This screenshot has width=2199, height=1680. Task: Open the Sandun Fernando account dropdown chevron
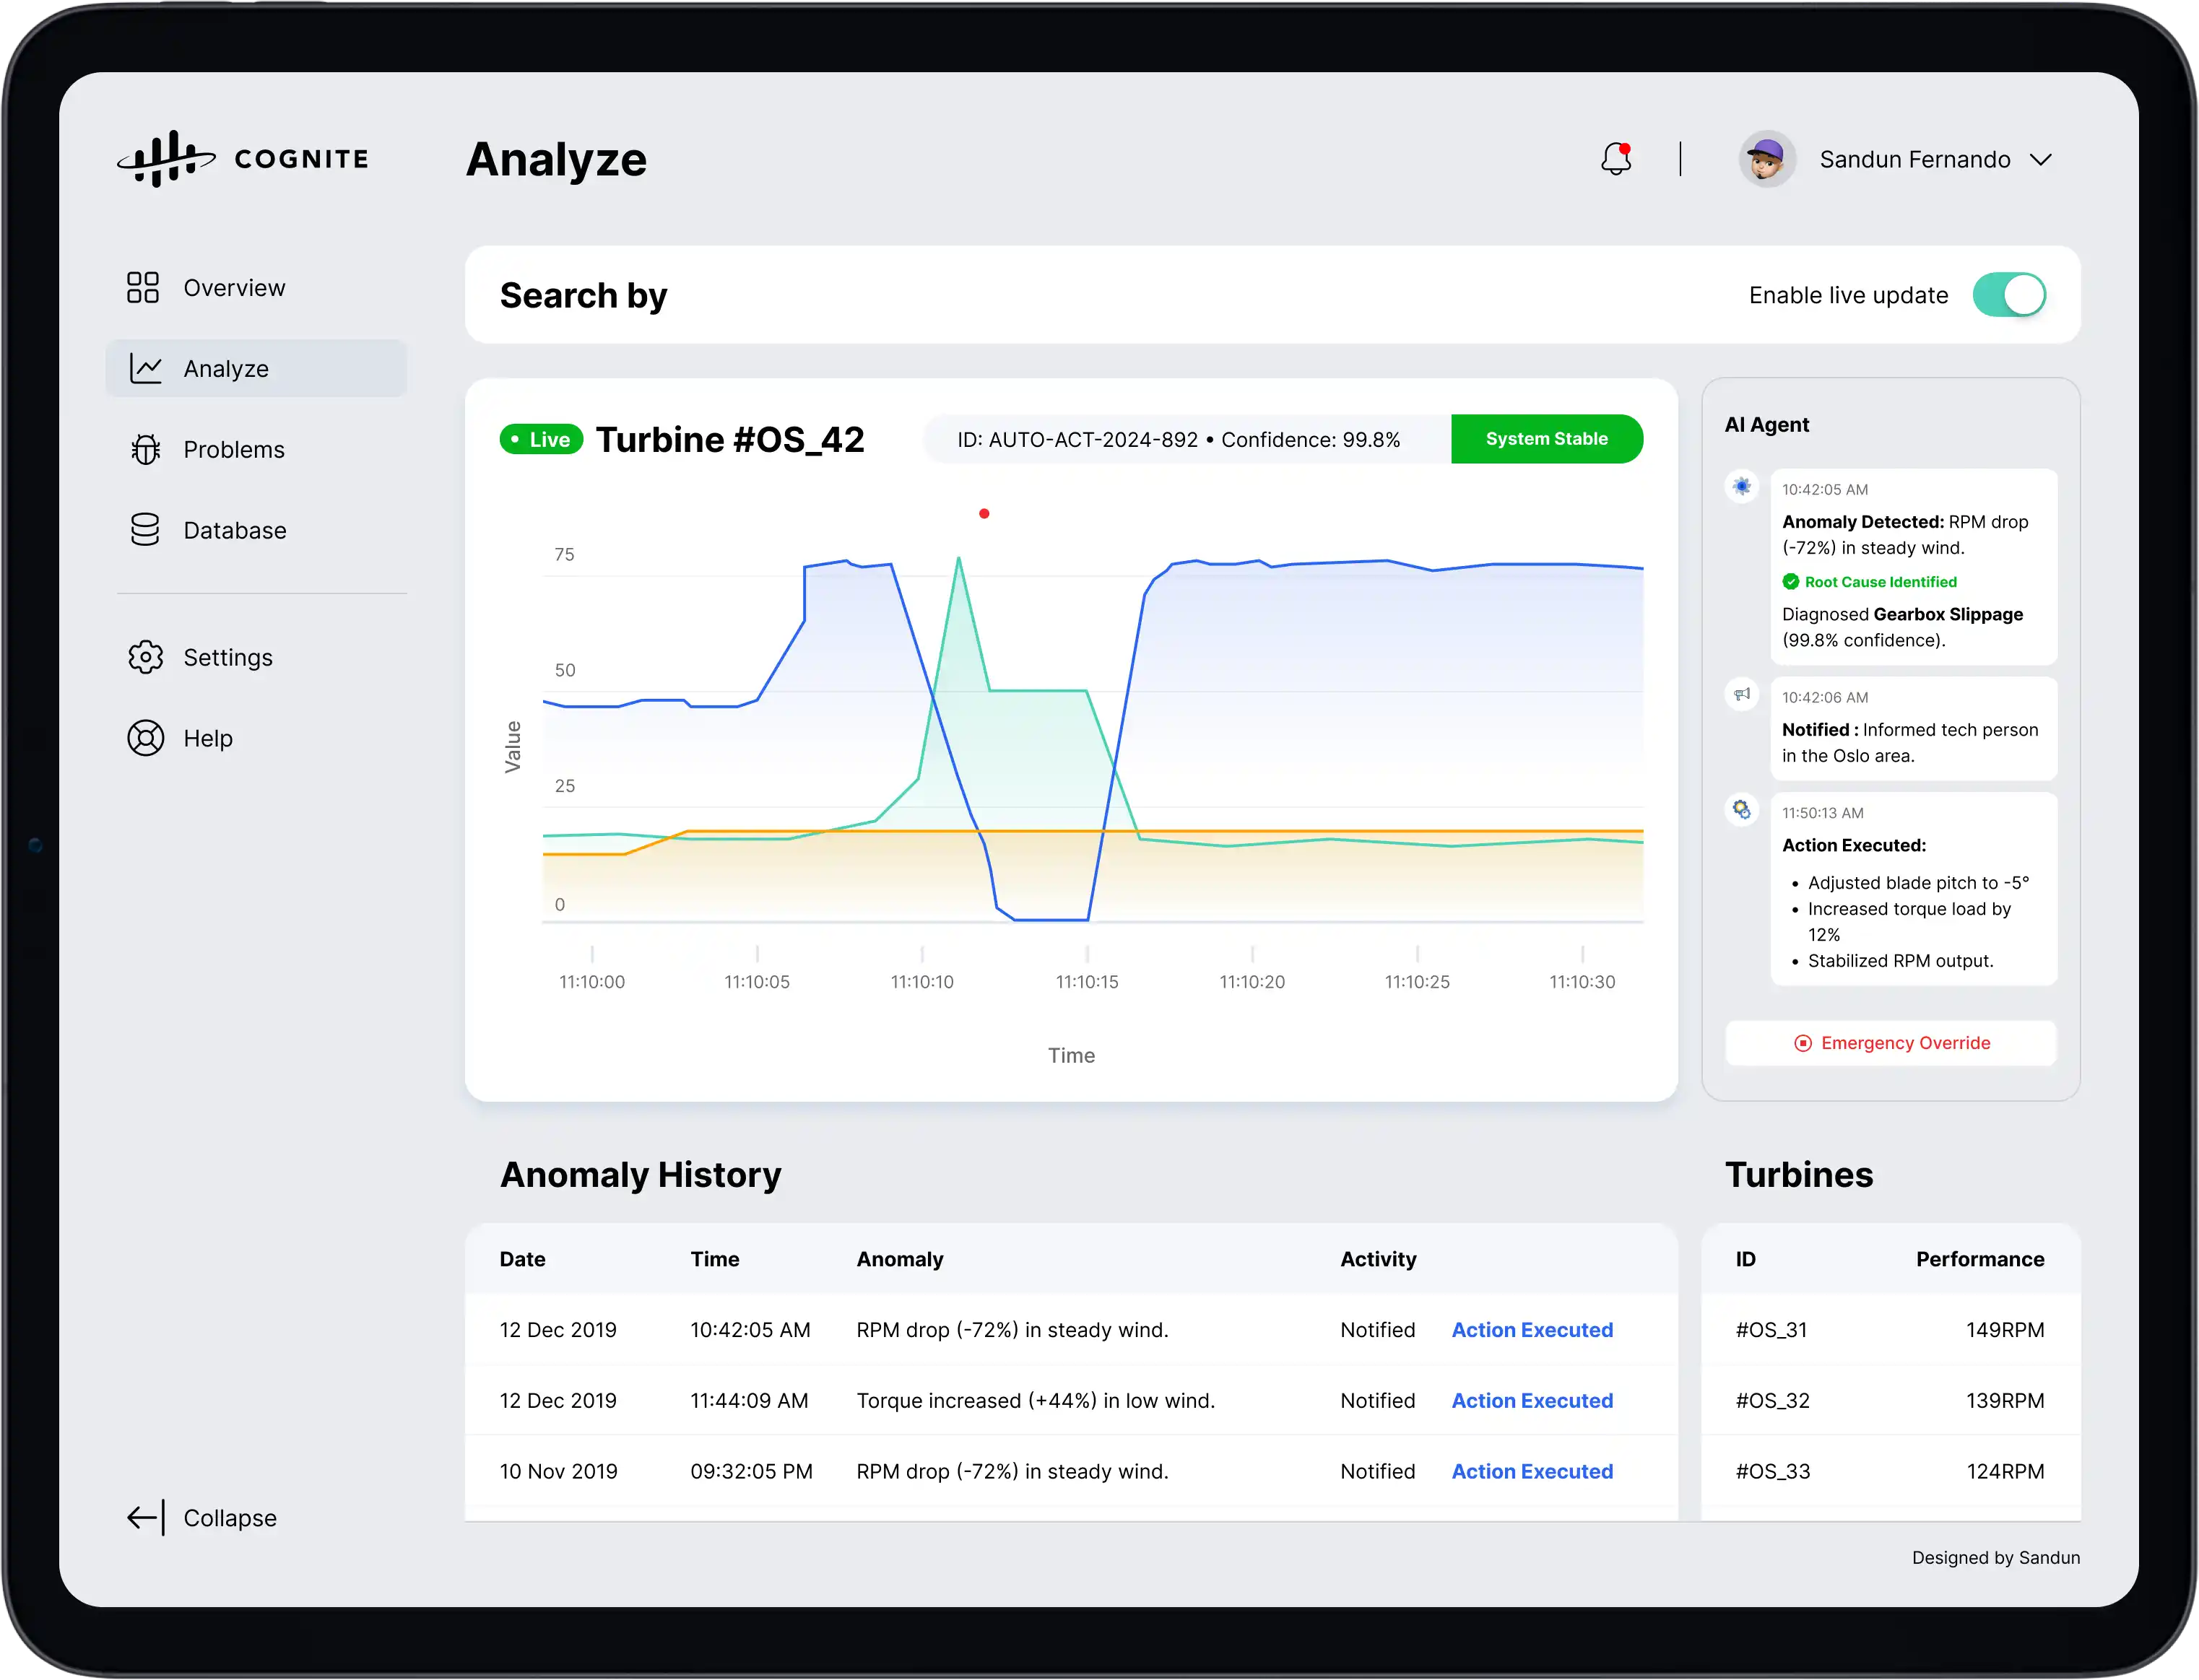(x=2042, y=160)
